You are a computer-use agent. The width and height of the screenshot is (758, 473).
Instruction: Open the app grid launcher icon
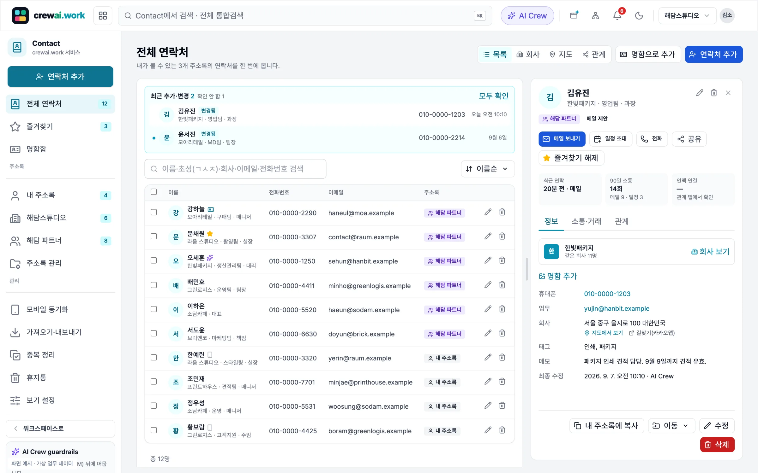pyautogui.click(x=103, y=15)
